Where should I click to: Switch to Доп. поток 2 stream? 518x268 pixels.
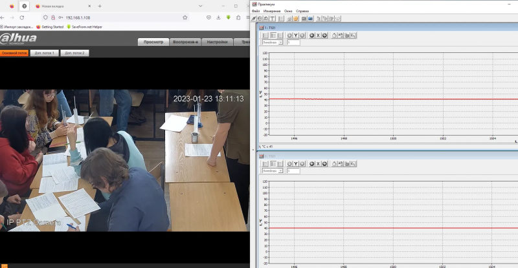[x=74, y=53]
